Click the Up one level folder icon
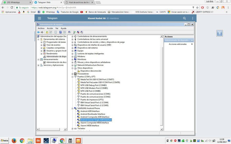The width and height of the screenshot is (231, 144). pyautogui.click(x=47, y=32)
